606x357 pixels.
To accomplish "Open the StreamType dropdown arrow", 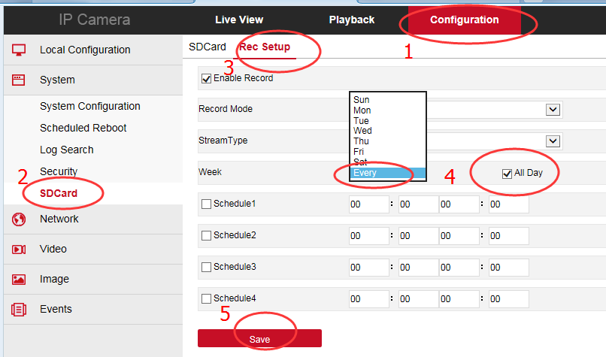I will click(553, 141).
